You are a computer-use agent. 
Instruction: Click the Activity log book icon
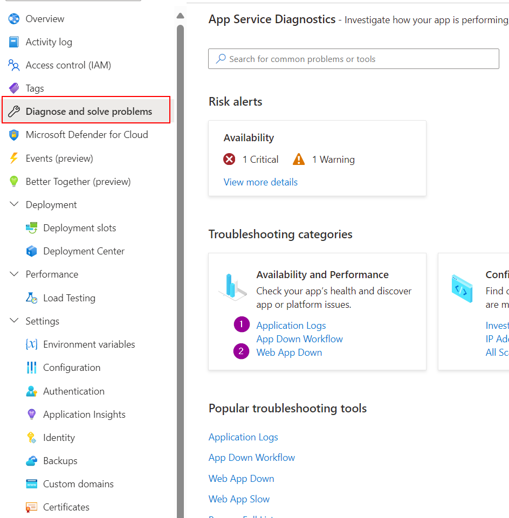tap(14, 42)
